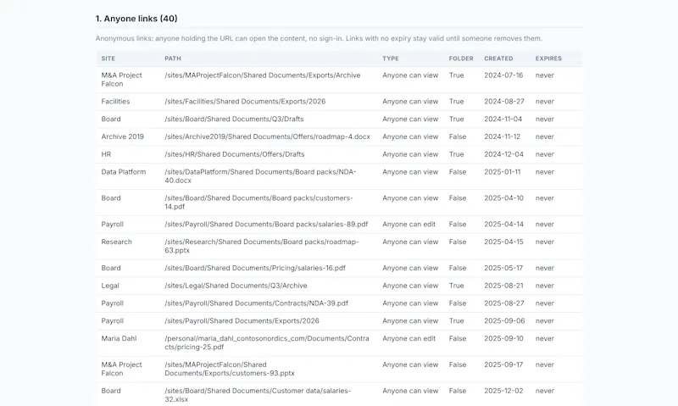Click created date 2024-08-27
678x406 pixels.
[503, 102]
